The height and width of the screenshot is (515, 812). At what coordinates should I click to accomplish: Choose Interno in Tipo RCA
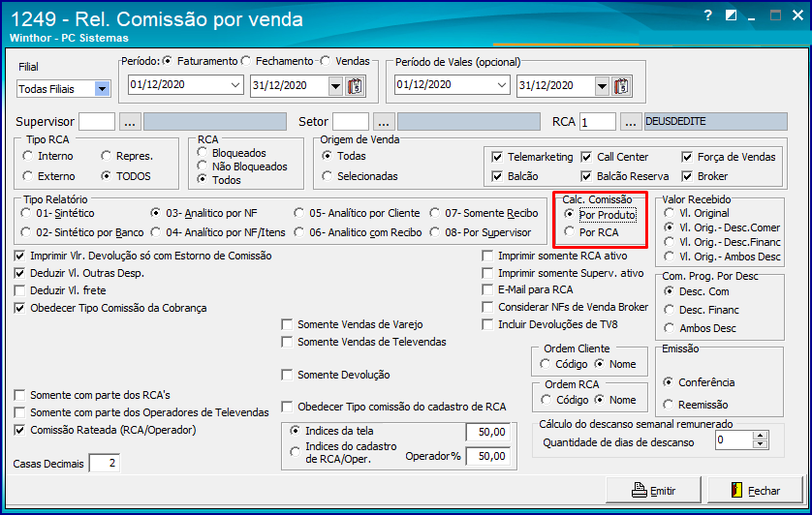click(28, 156)
